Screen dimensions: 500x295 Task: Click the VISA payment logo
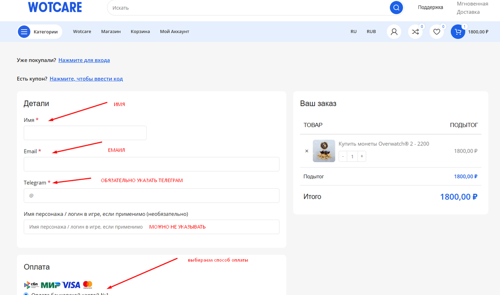71,285
